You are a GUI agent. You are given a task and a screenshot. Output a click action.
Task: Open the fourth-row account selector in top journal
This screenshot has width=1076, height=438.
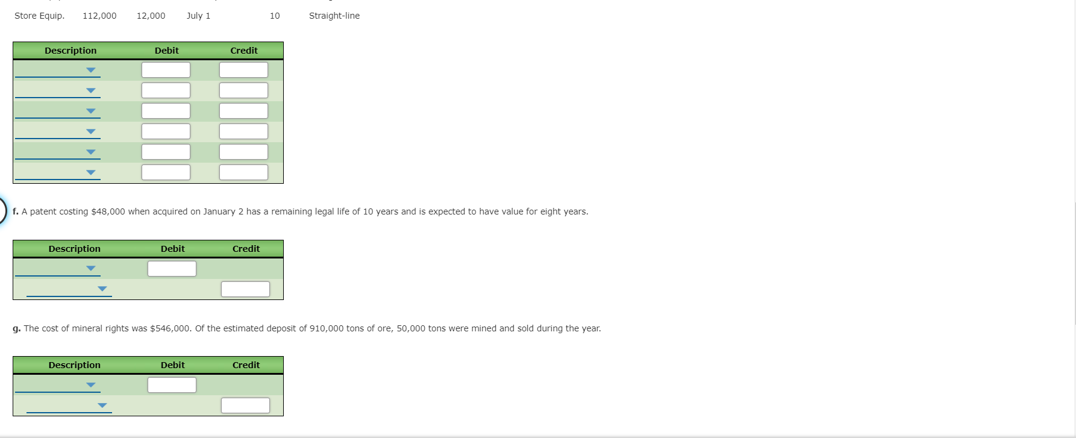[x=90, y=131]
